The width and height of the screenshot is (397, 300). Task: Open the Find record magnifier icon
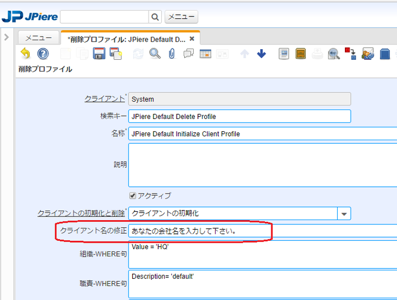point(155,54)
